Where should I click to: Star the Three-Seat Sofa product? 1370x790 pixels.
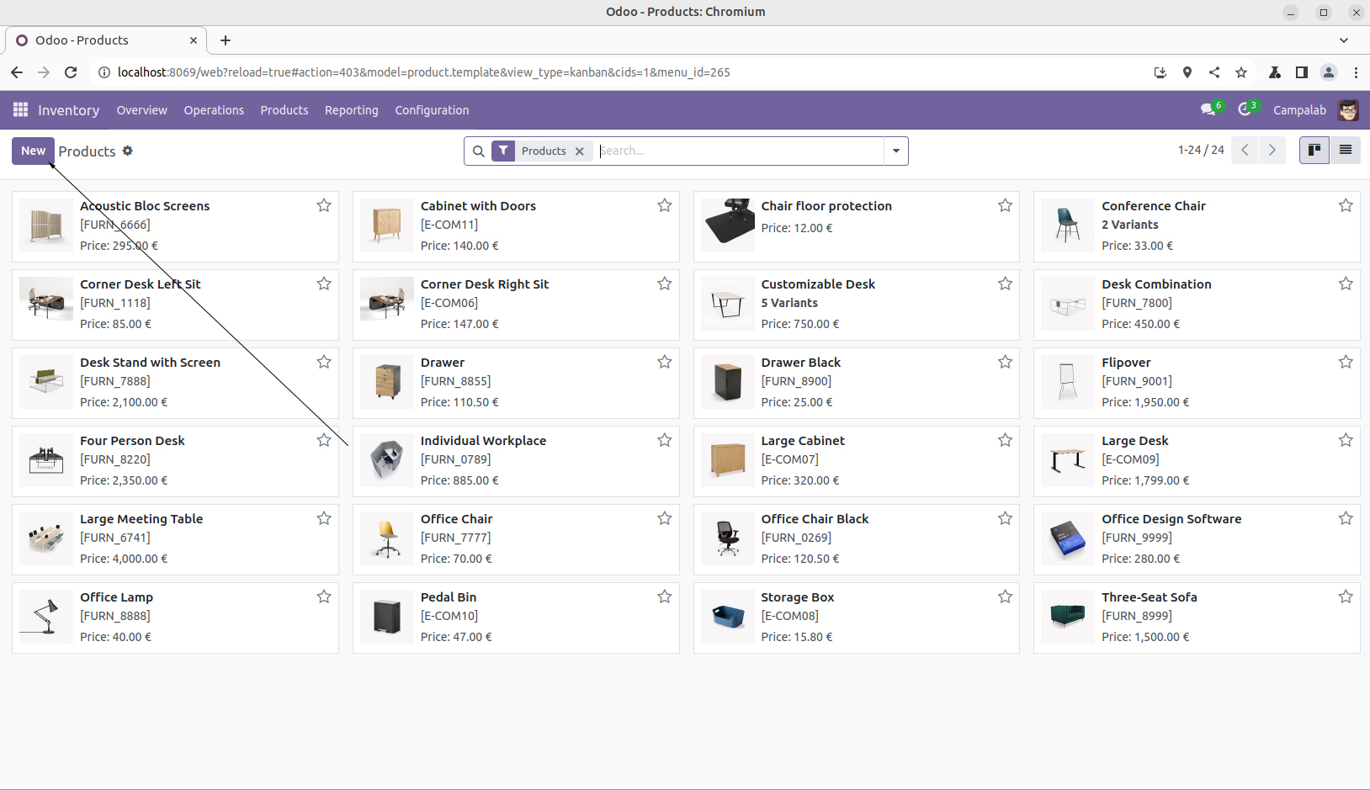click(x=1345, y=596)
